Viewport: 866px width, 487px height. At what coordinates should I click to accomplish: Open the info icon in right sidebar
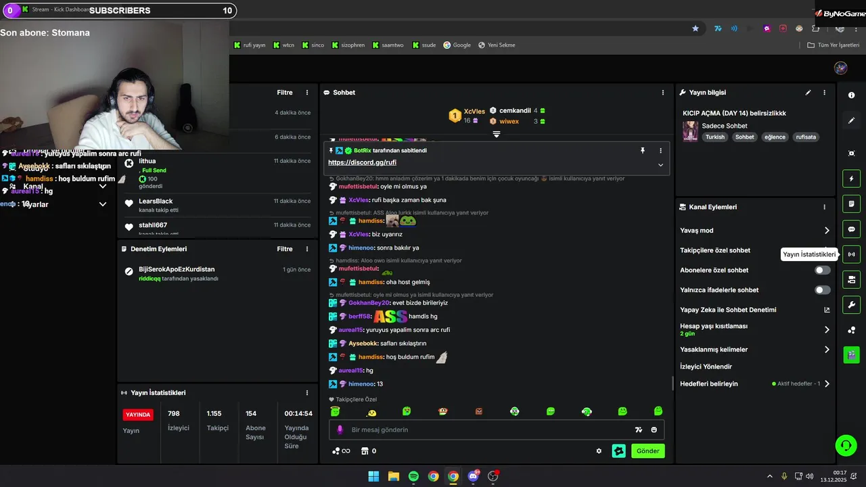[851, 95]
